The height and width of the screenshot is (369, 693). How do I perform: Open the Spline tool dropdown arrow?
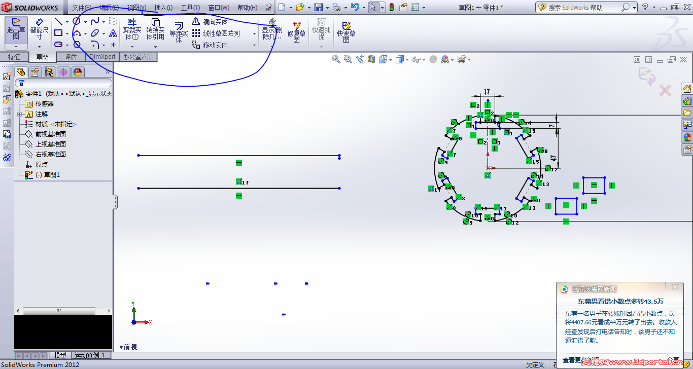click(x=103, y=22)
